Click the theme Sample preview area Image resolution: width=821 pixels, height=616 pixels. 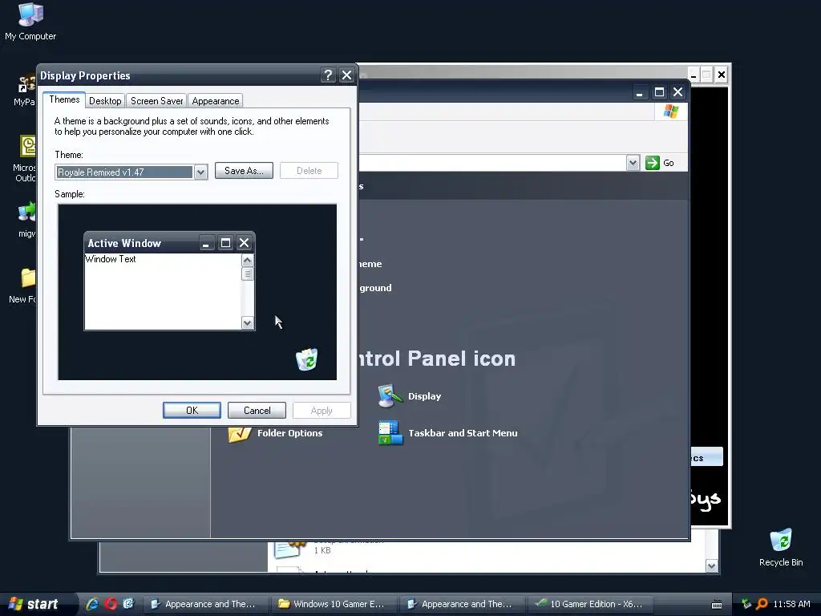(x=197, y=292)
